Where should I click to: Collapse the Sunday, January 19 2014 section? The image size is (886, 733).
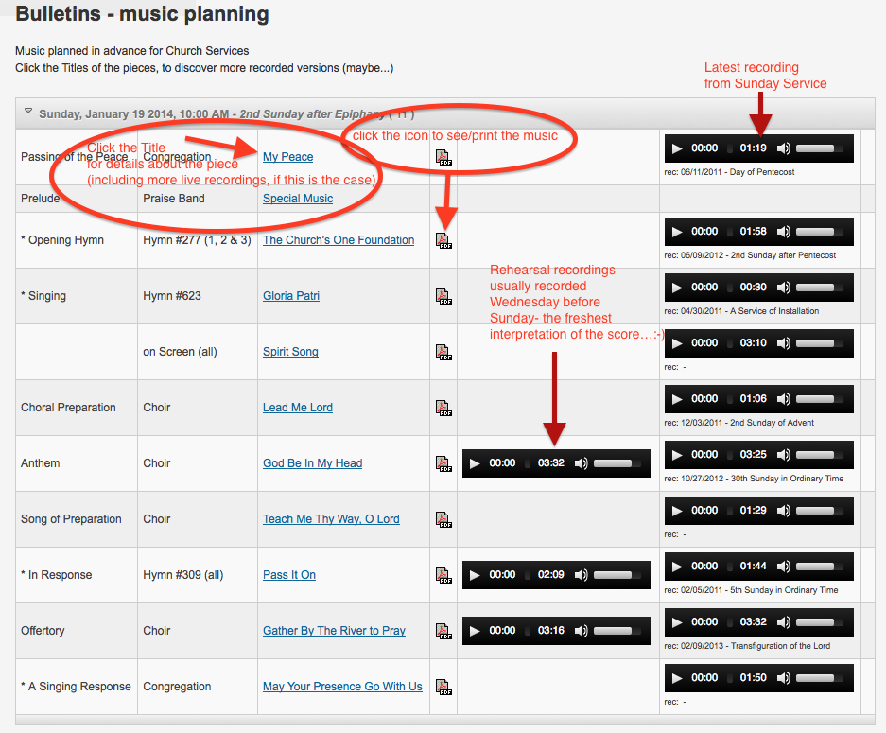(x=28, y=113)
